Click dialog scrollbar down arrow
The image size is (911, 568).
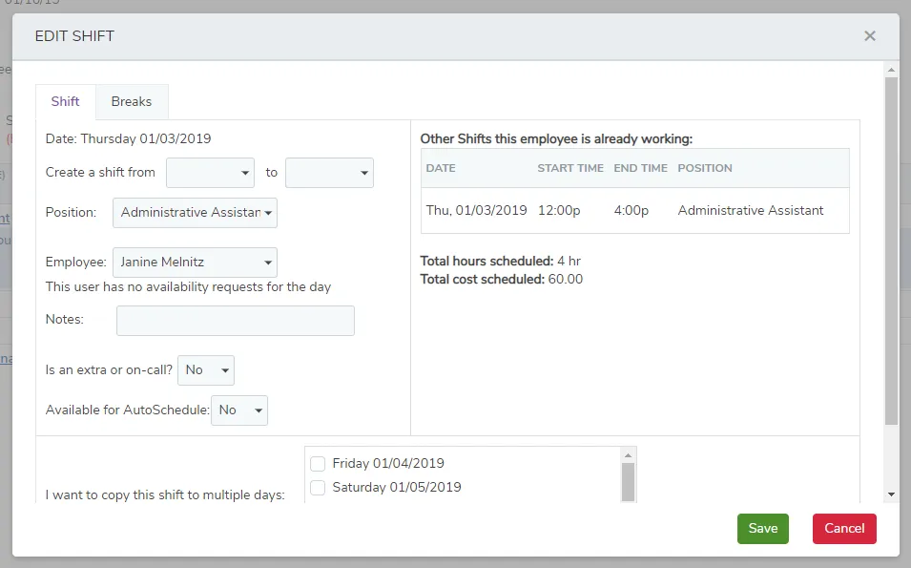891,494
